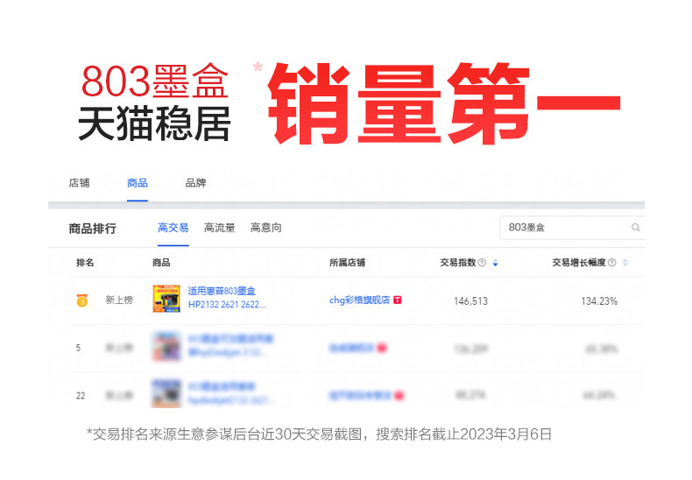Open rank 5 product thumbnail
Image resolution: width=692 pixels, height=480 pixels.
pyautogui.click(x=166, y=346)
